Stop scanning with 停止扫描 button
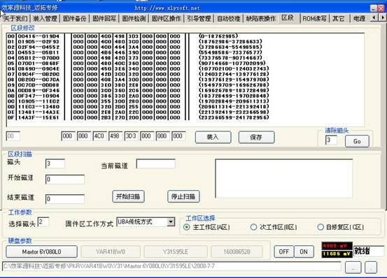The height and width of the screenshot is (278, 387). coord(183,196)
